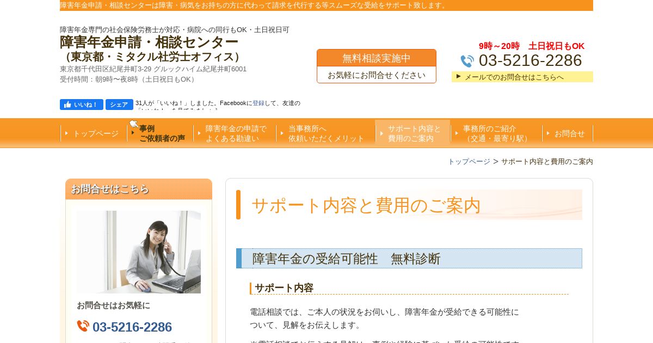Viewport: 653px width, 343px height.
Task: Open 障害年金の申請でよくある勘違い menu item
Action: coord(235,133)
